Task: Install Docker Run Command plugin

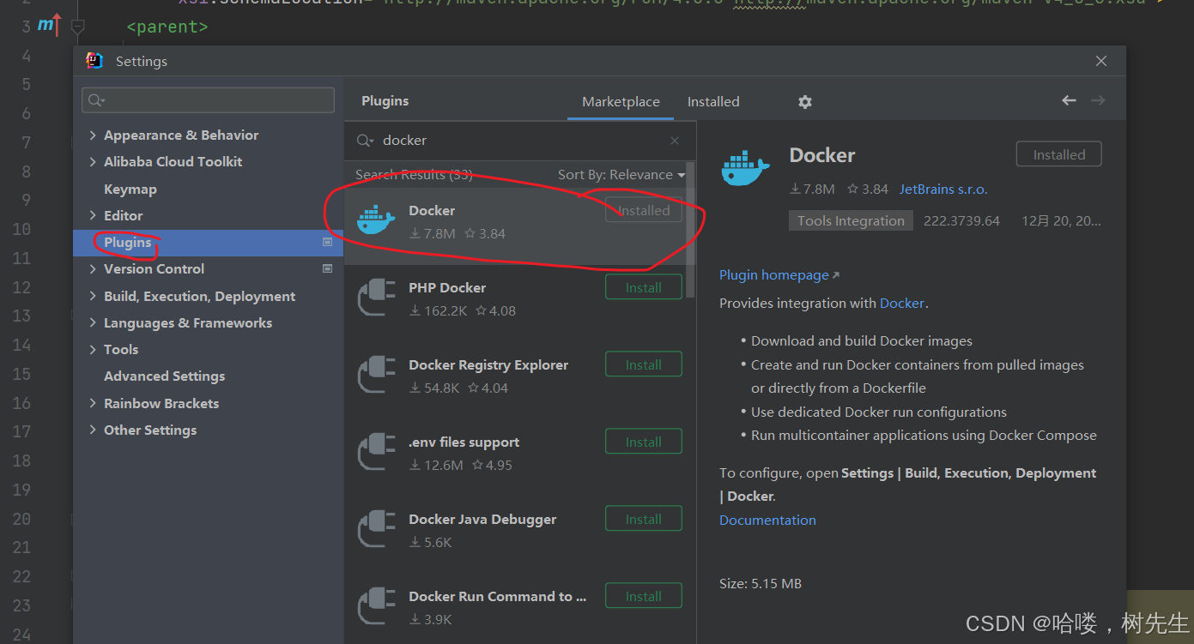Action: [x=644, y=596]
